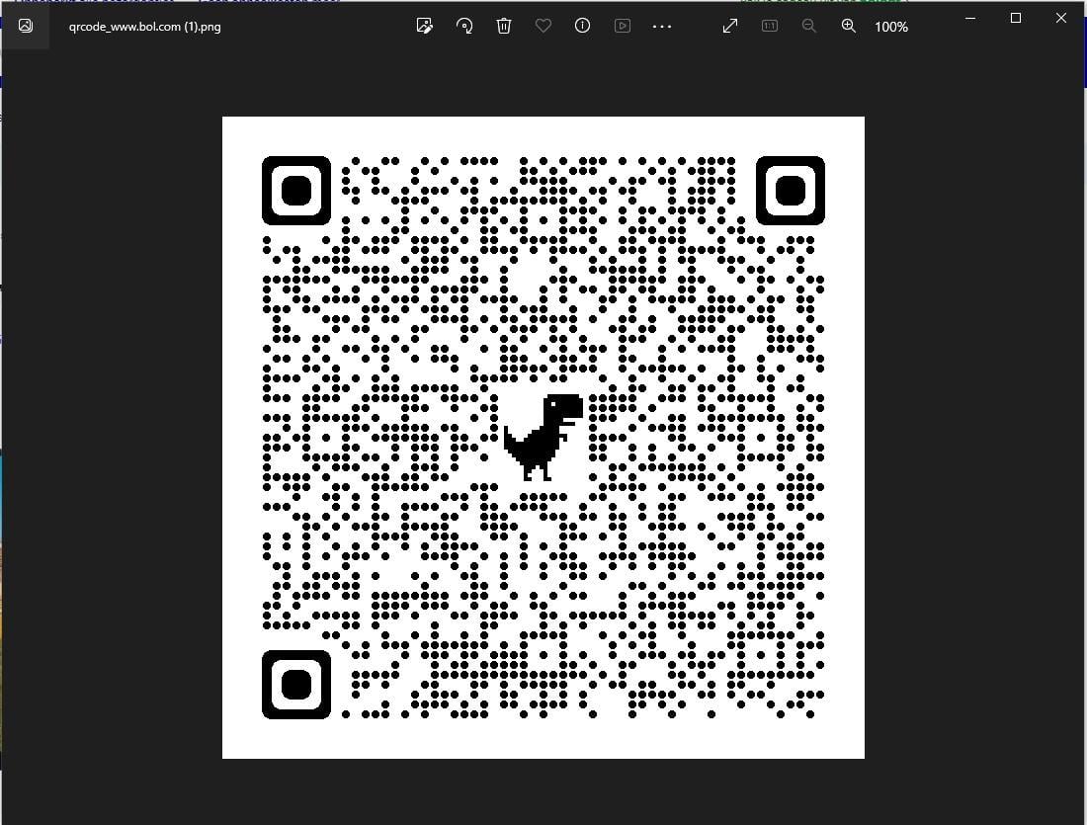Show the file info panel
This screenshot has height=825, width=1087.
coord(583,26)
